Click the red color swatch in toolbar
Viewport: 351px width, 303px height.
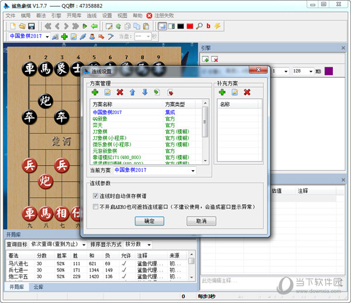point(190,26)
